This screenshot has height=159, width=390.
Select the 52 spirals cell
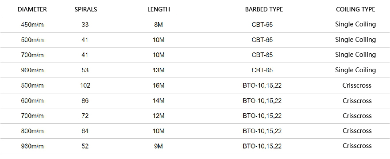tap(85, 146)
